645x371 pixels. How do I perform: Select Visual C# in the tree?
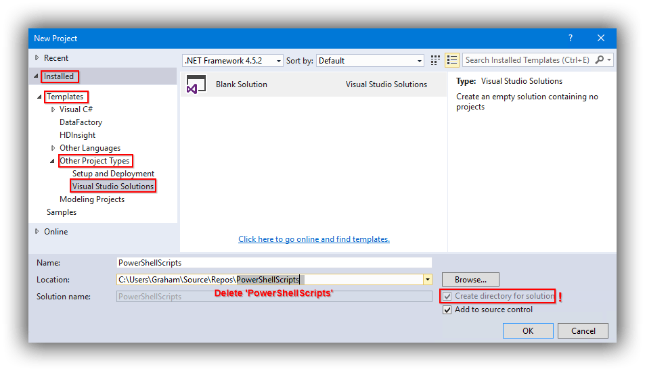[76, 109]
